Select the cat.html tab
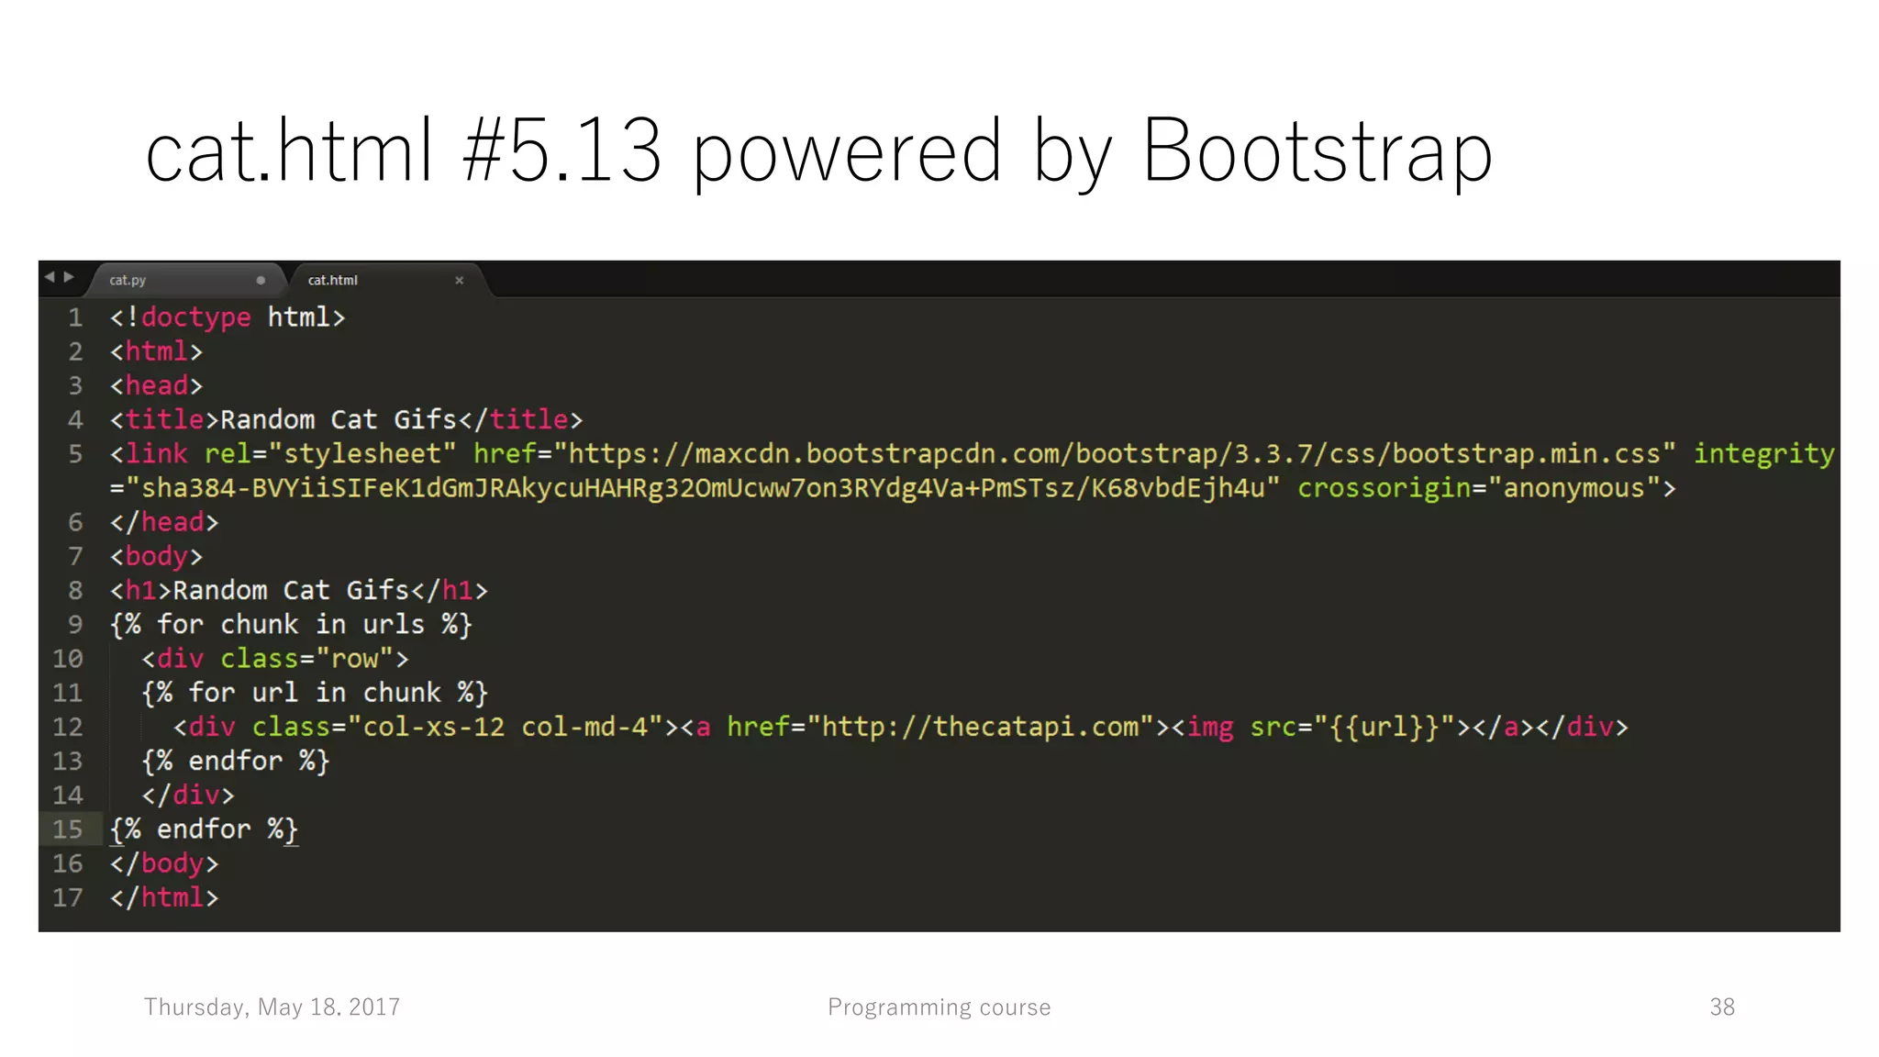The height and width of the screenshot is (1057, 1879). (332, 280)
